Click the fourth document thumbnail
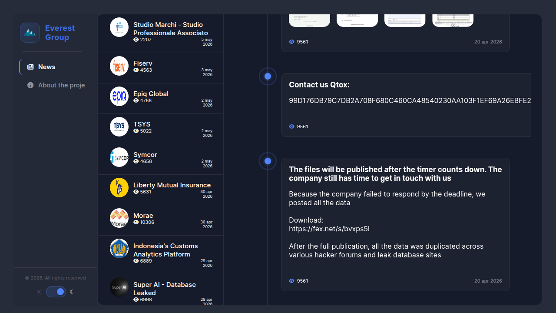This screenshot has width=556, height=313. (x=453, y=20)
